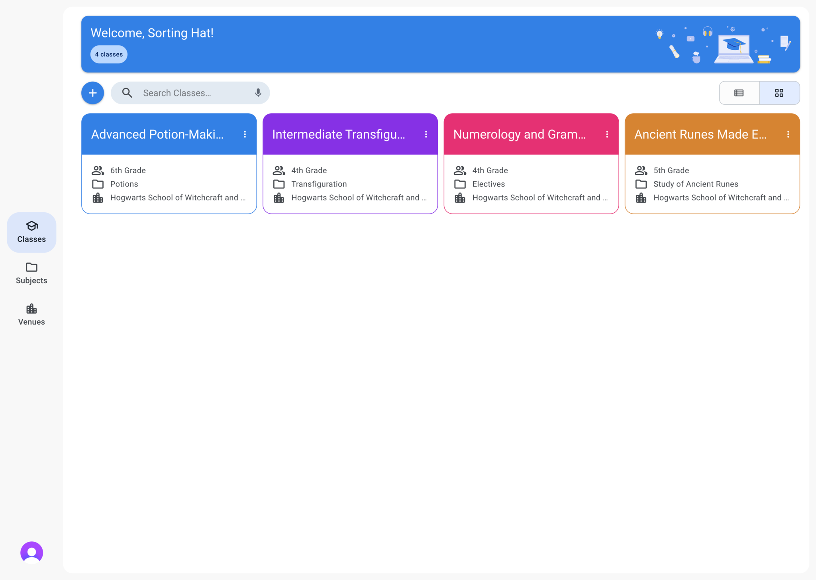The width and height of the screenshot is (816, 580).
Task: Click the purple Intermediate Transfiguration header
Action: point(338,135)
